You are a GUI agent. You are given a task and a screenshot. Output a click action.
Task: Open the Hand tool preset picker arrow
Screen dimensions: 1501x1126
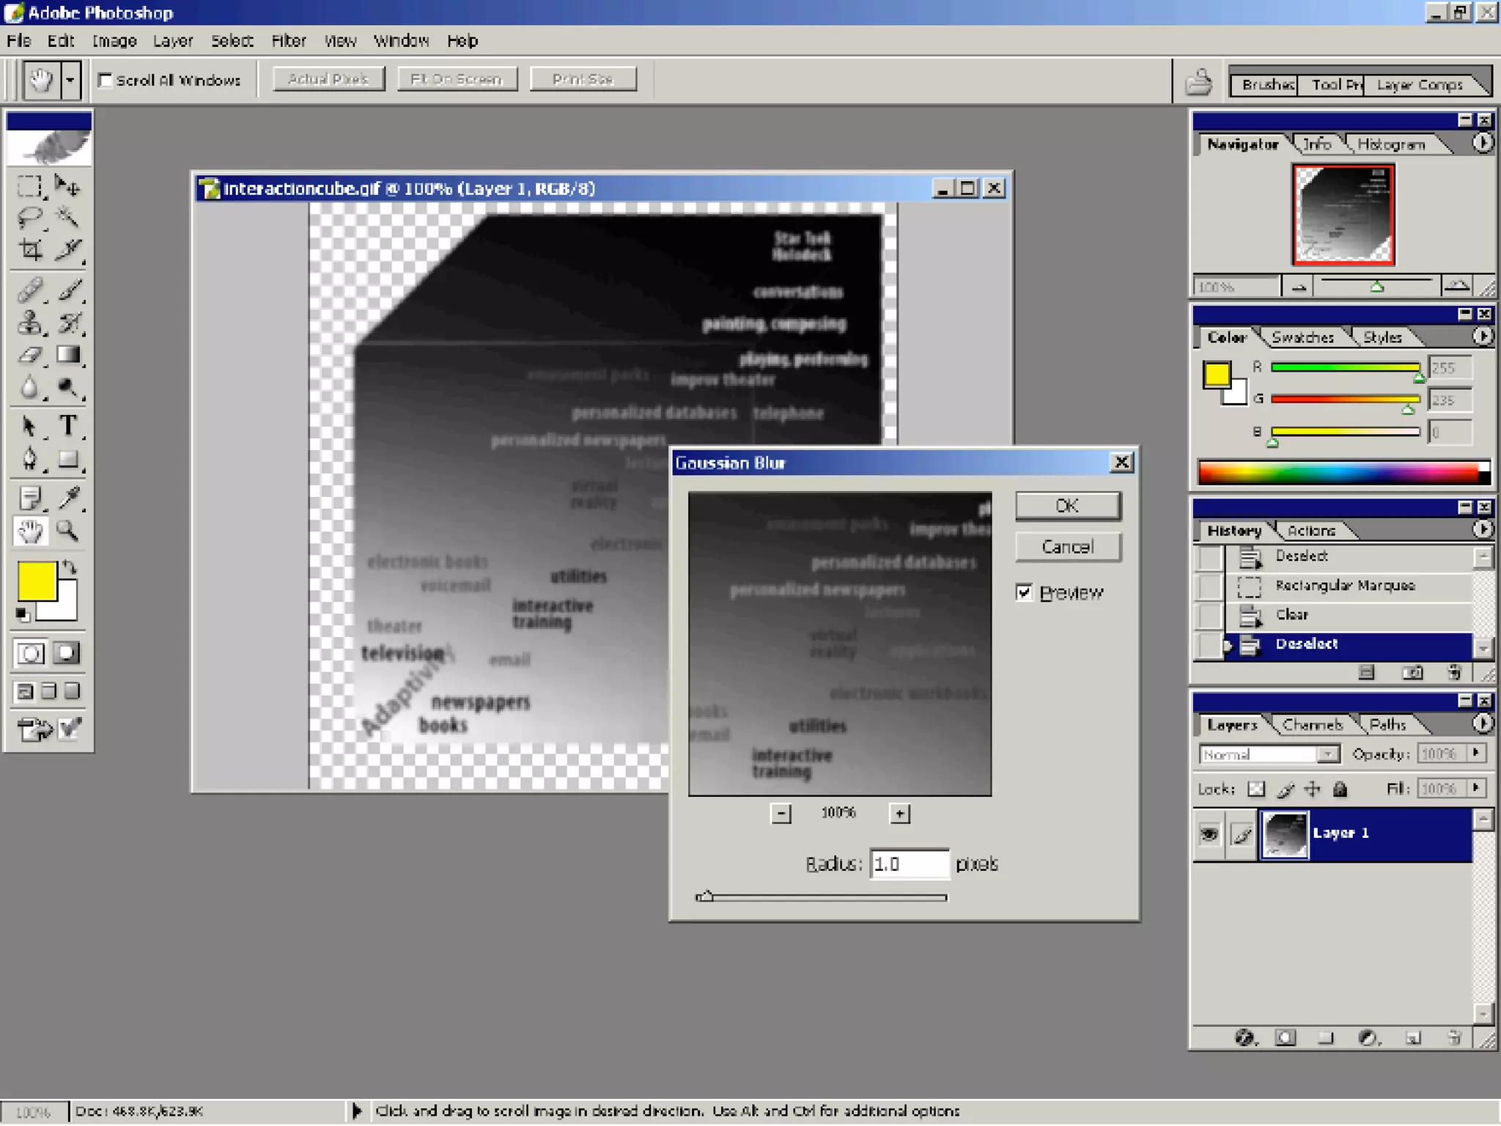click(x=70, y=80)
